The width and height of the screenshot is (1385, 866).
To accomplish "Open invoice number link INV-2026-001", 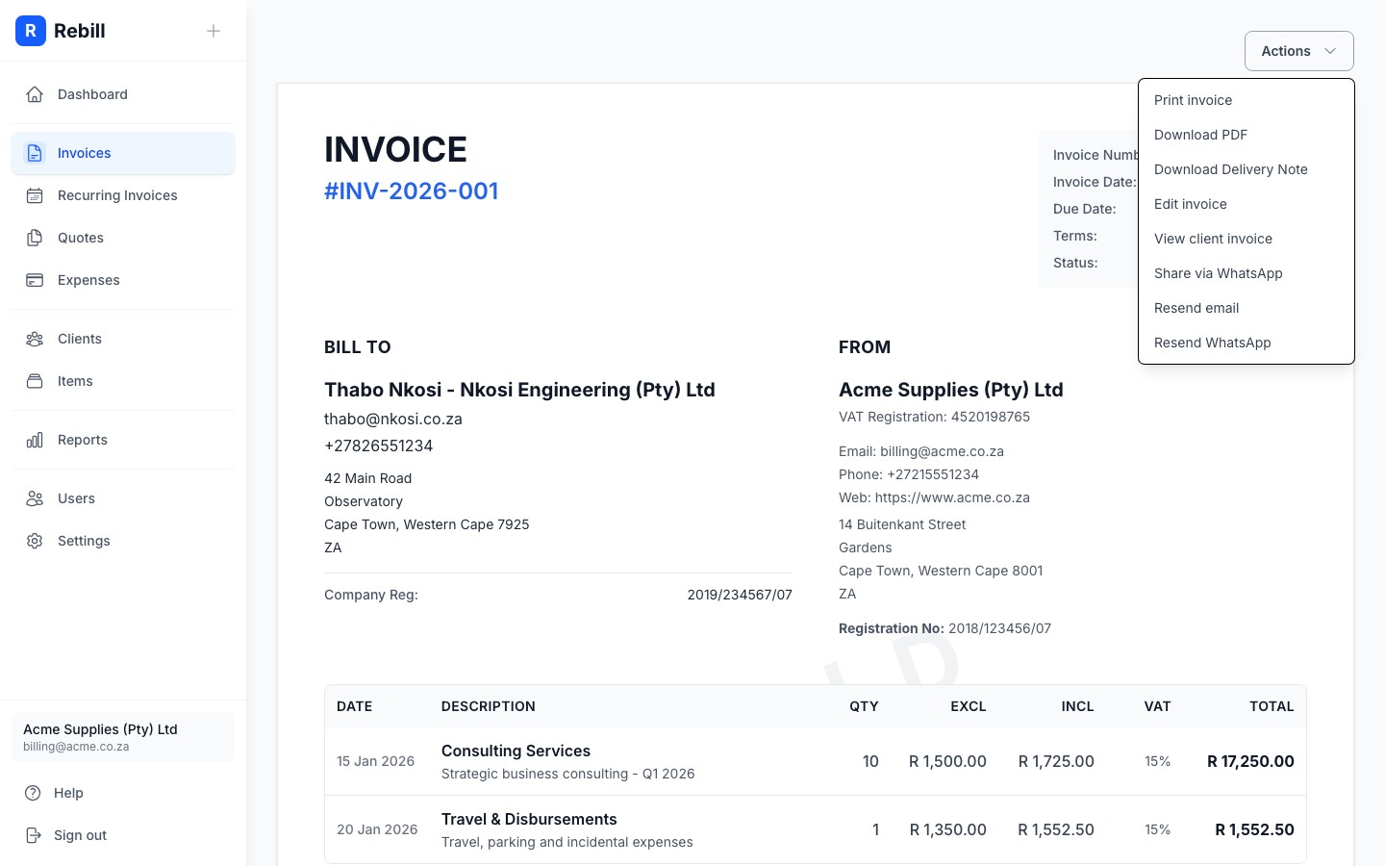I will [x=411, y=191].
